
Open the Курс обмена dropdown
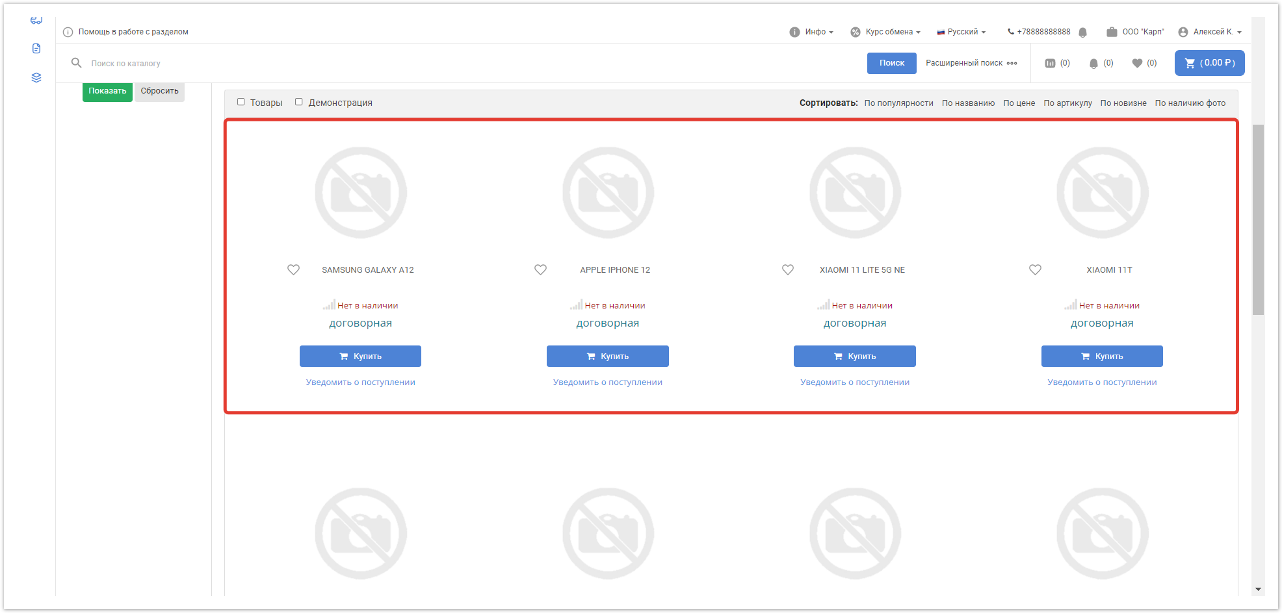pos(885,32)
